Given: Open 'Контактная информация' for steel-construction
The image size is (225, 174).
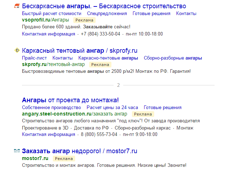Looking at the screenshot, I should click(49, 135).
